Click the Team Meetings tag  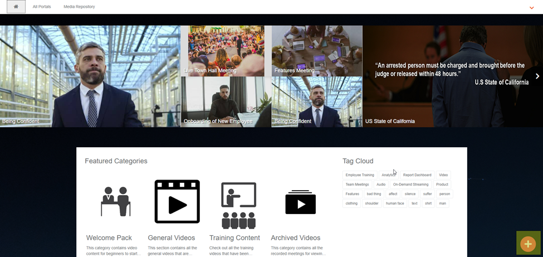[357, 185]
